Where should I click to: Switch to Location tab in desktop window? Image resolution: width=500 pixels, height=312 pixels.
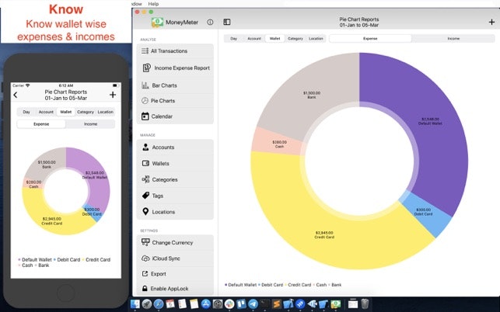point(316,39)
